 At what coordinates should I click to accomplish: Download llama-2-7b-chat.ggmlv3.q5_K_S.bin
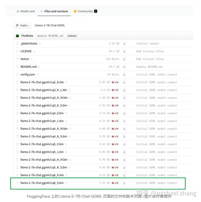tap(124, 167)
